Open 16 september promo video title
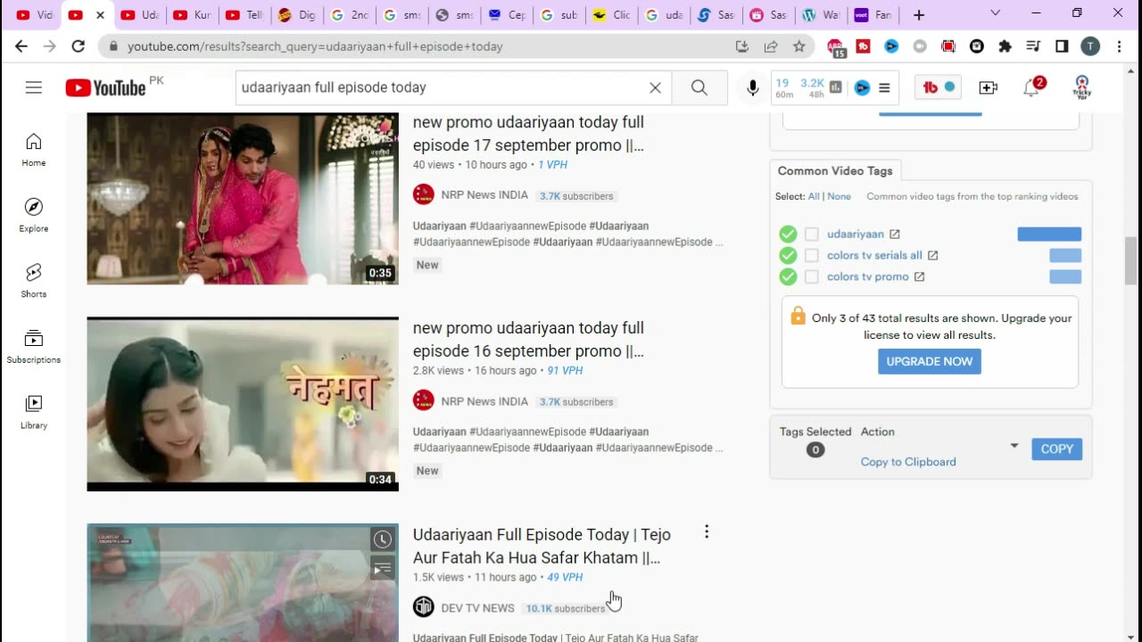Image resolution: width=1142 pixels, height=642 pixels. [528, 340]
